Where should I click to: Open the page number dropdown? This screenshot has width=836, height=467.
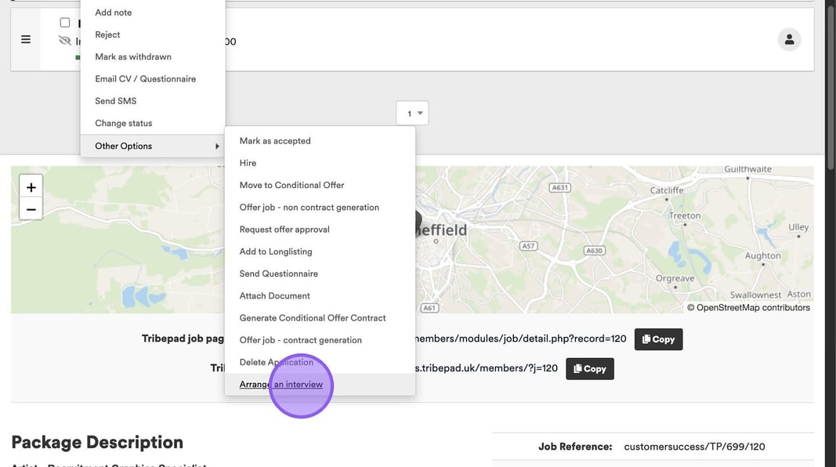tap(412, 114)
